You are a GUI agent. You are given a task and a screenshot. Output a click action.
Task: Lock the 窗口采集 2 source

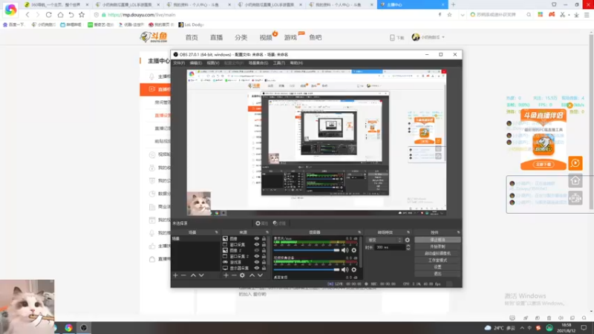tap(264, 256)
